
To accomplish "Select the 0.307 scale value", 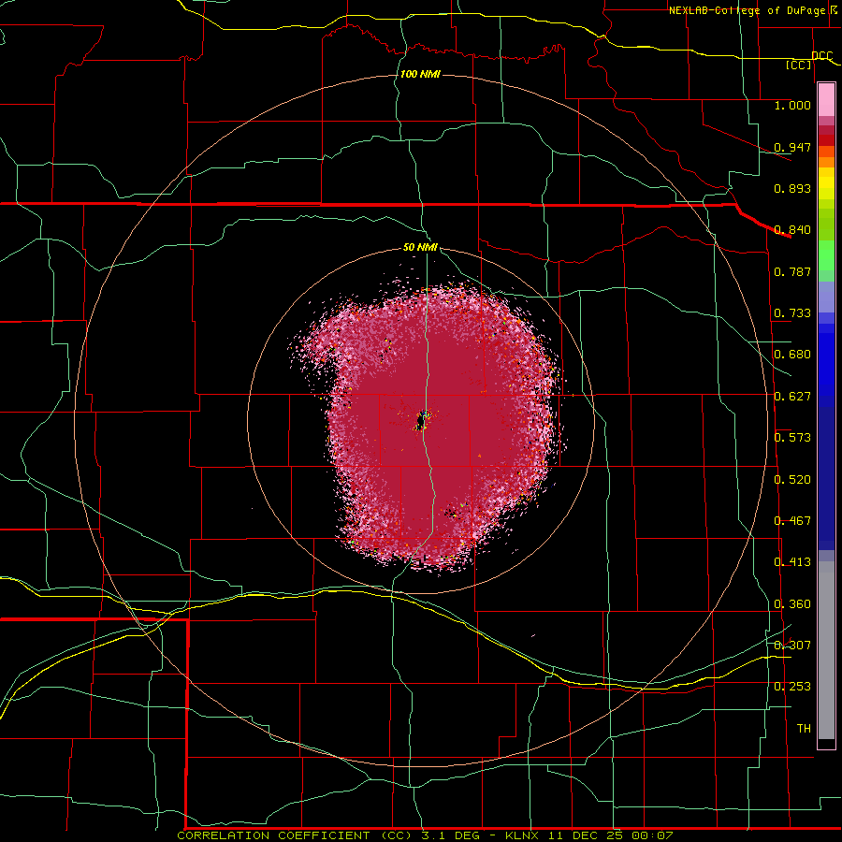I will click(x=792, y=646).
